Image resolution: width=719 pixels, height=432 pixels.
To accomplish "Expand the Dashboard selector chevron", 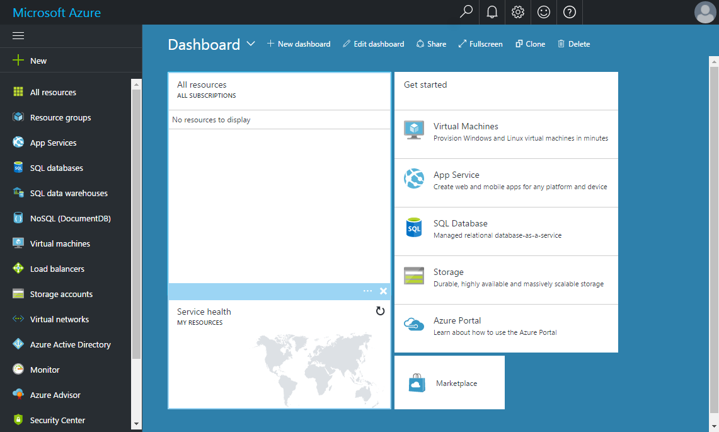I will pos(251,44).
